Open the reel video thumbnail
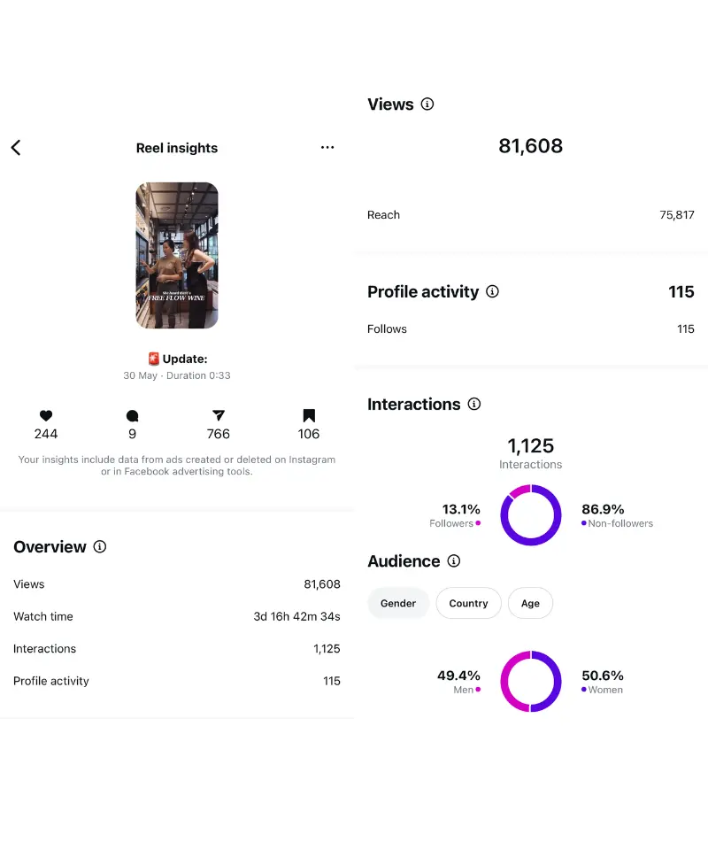The height and width of the screenshot is (842, 708). [x=177, y=255]
